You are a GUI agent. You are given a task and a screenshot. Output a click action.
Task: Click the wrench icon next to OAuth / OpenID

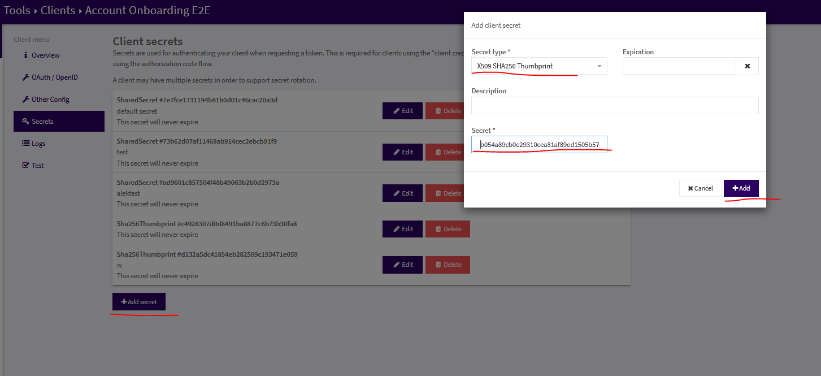[25, 77]
